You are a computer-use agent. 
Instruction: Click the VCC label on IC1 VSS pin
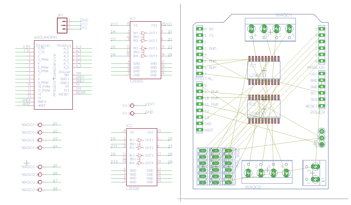pyautogui.click(x=168, y=24)
